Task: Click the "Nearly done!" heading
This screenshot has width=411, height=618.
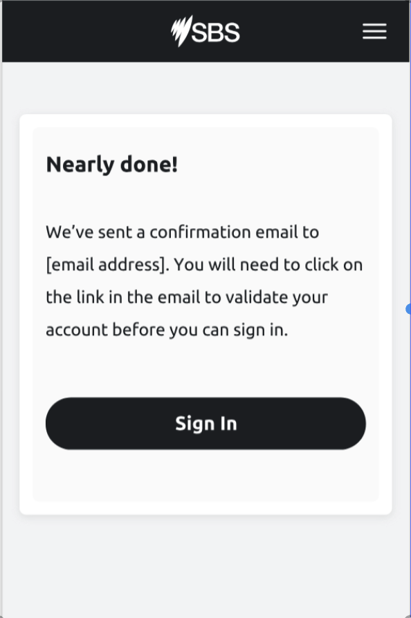Action: [111, 164]
